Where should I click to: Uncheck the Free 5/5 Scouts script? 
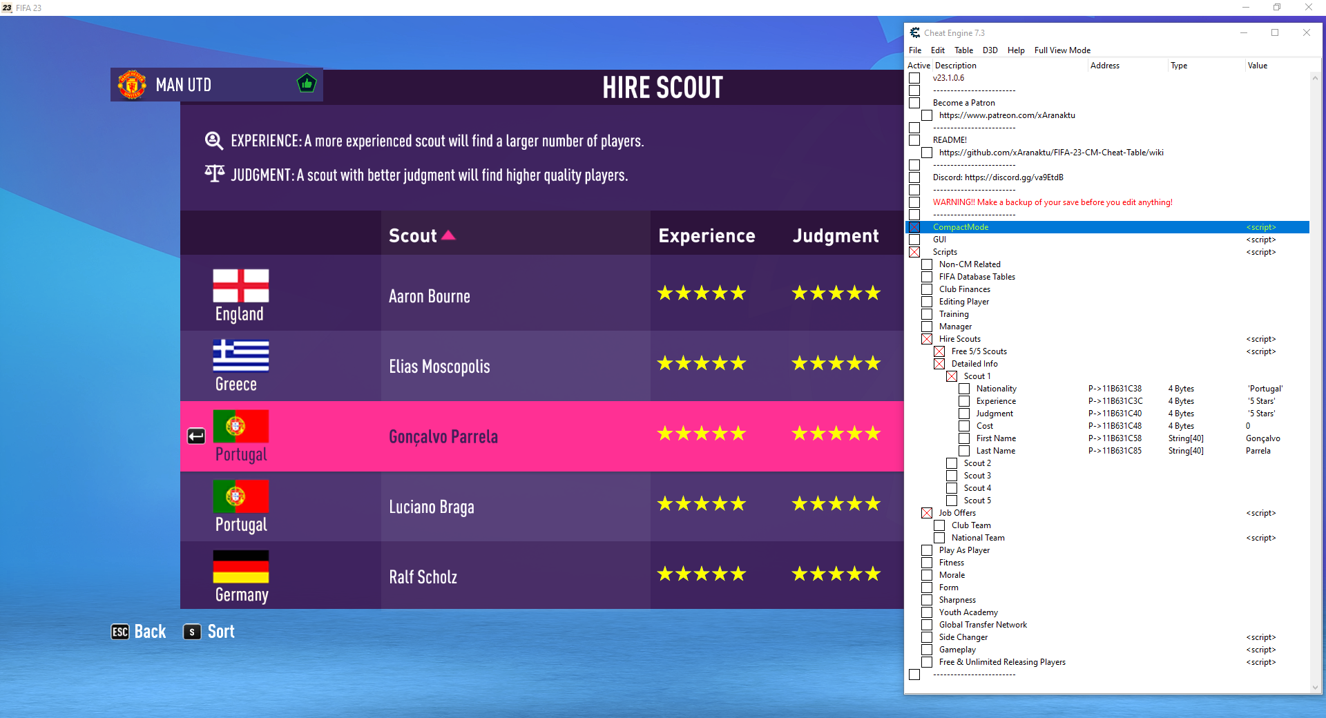tap(939, 351)
